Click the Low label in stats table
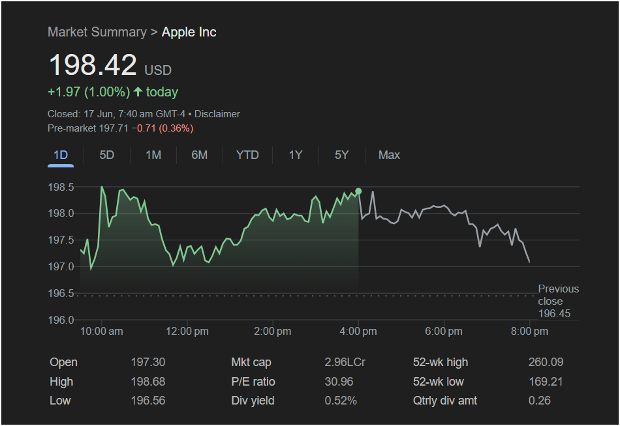 click(x=60, y=401)
